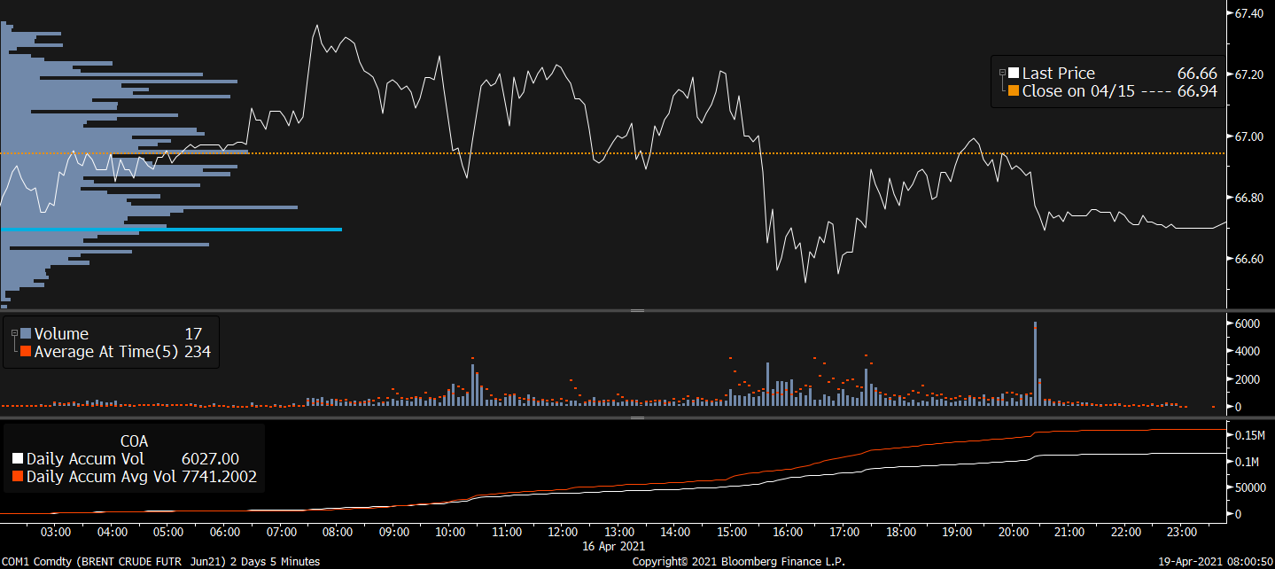Click the Average At Time(5) orange swatch
The image size is (1275, 569).
pos(25,352)
